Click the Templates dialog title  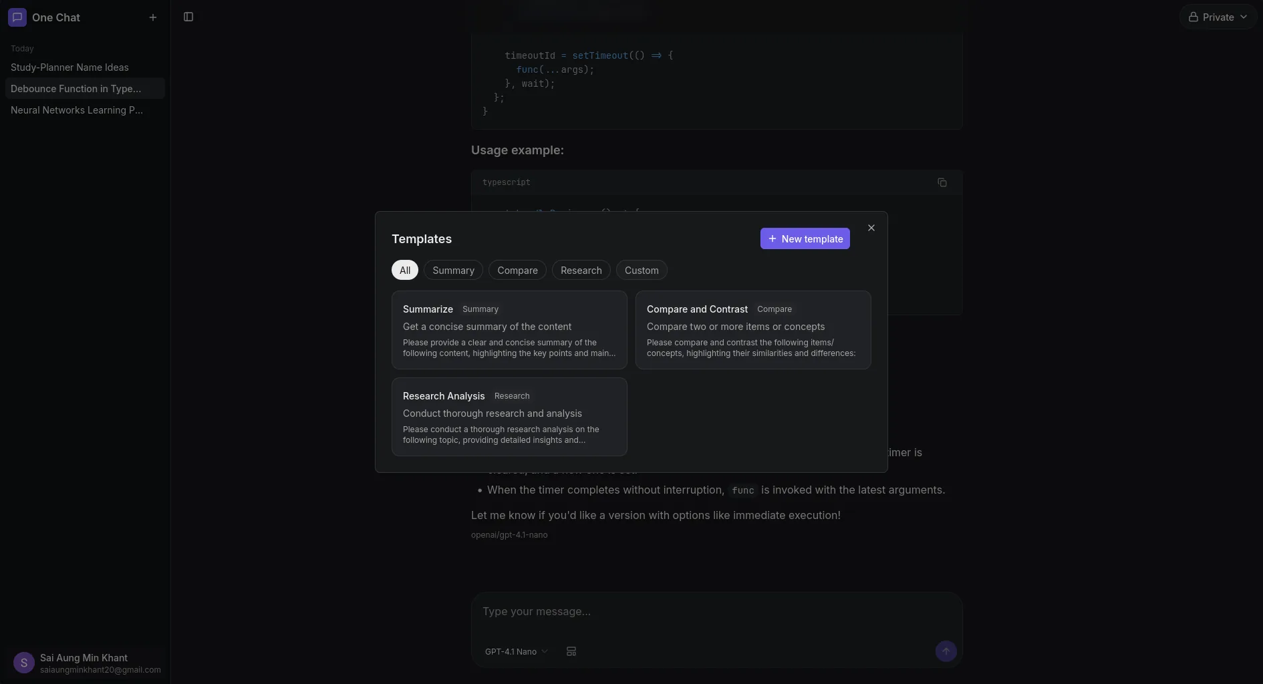coord(422,239)
